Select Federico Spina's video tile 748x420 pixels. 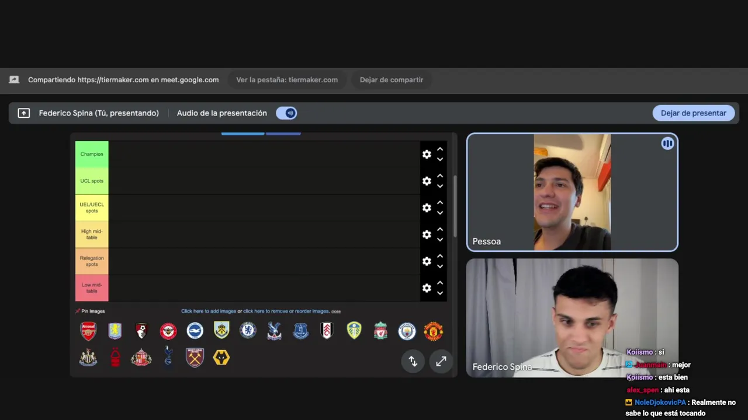tap(572, 318)
